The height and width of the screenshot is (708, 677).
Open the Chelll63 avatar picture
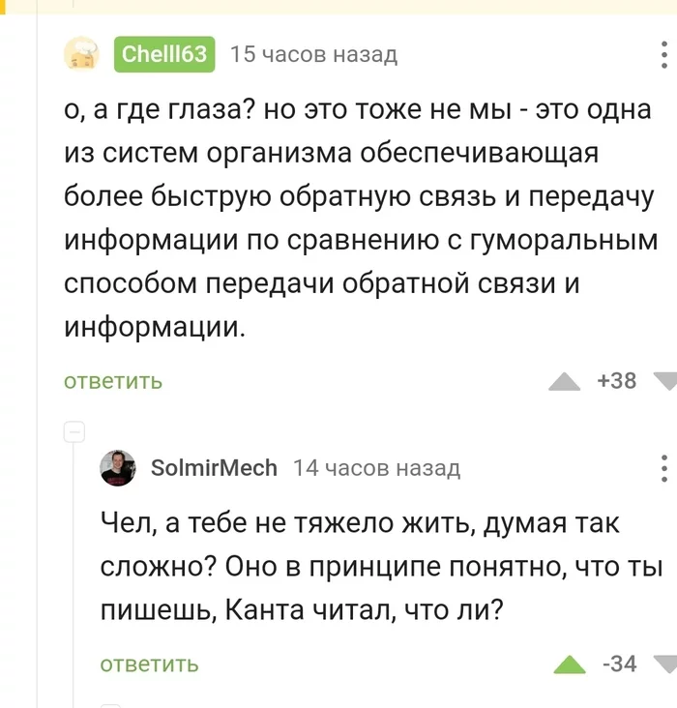point(82,54)
